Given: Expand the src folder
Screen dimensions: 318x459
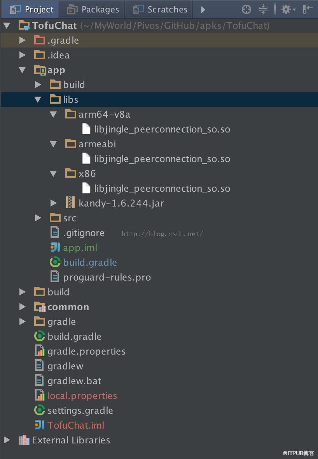Looking at the screenshot, I should [x=38, y=218].
